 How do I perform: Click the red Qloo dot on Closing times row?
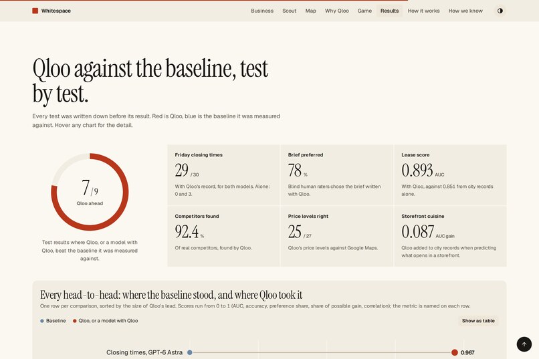(455, 352)
